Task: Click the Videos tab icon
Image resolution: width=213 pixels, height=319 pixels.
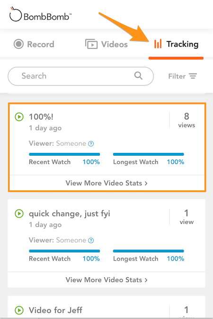Action: (x=91, y=44)
